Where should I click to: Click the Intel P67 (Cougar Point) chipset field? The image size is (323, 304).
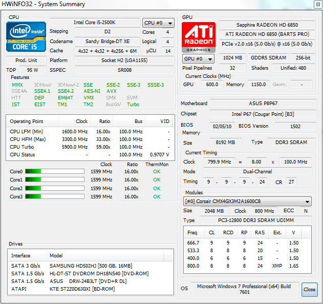tap(263, 114)
